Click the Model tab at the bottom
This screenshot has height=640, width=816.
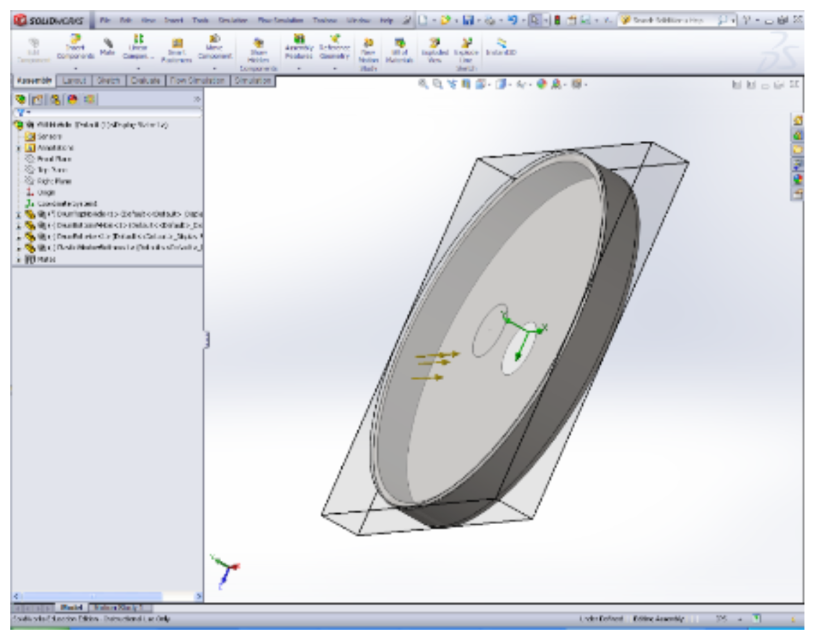71,607
